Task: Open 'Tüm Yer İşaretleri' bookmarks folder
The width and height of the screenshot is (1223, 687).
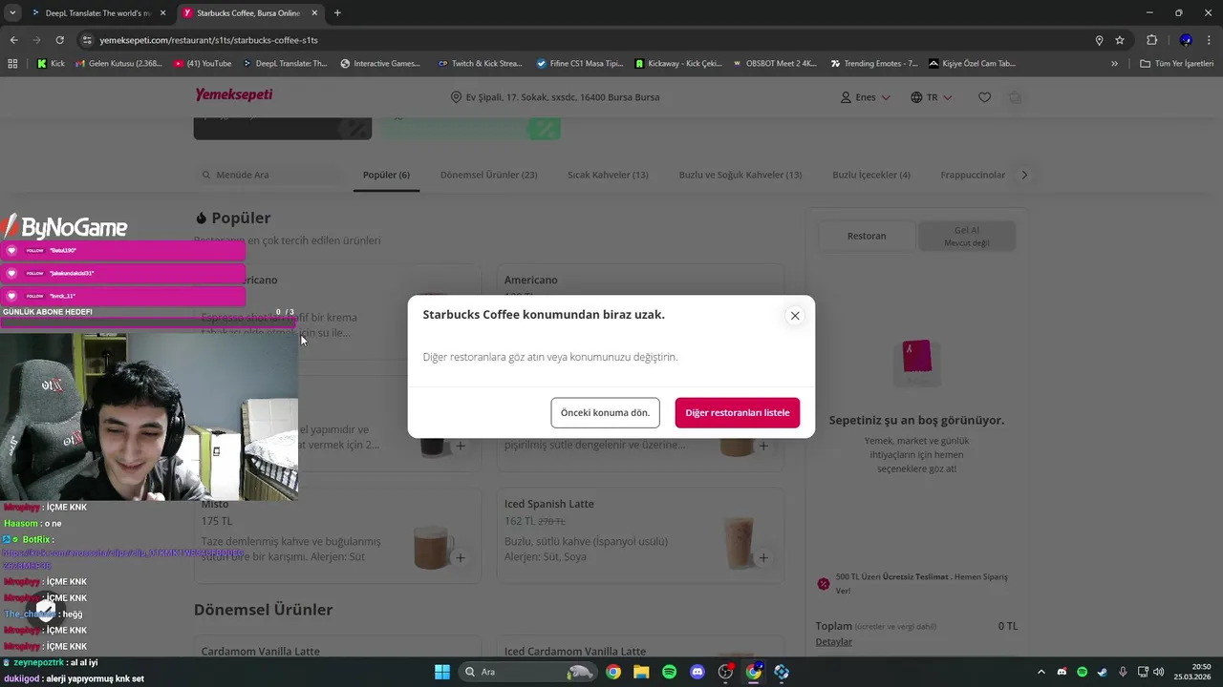Action: pyautogui.click(x=1177, y=64)
